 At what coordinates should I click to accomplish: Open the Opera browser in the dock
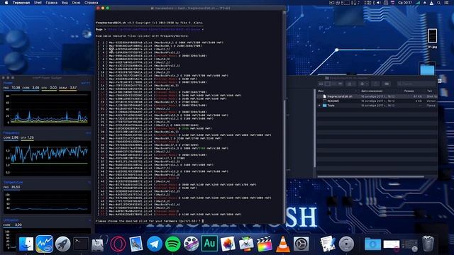[118, 244]
